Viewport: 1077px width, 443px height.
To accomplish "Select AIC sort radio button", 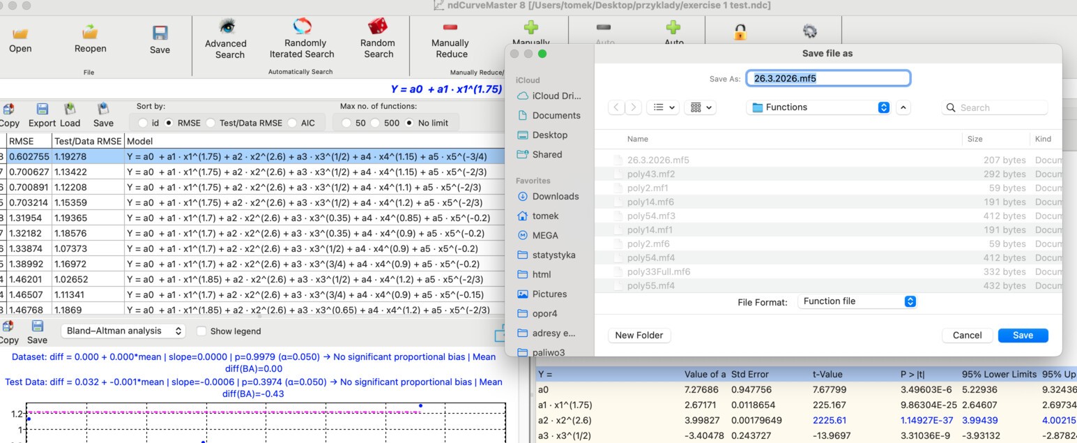I will 292,123.
